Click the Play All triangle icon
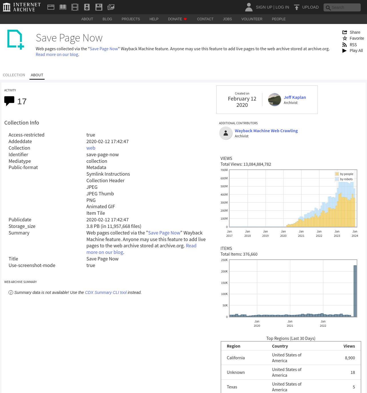The image size is (367, 393). pos(345,51)
